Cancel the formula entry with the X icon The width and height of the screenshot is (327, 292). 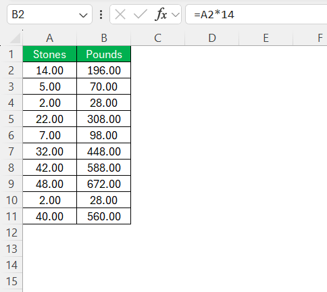120,15
